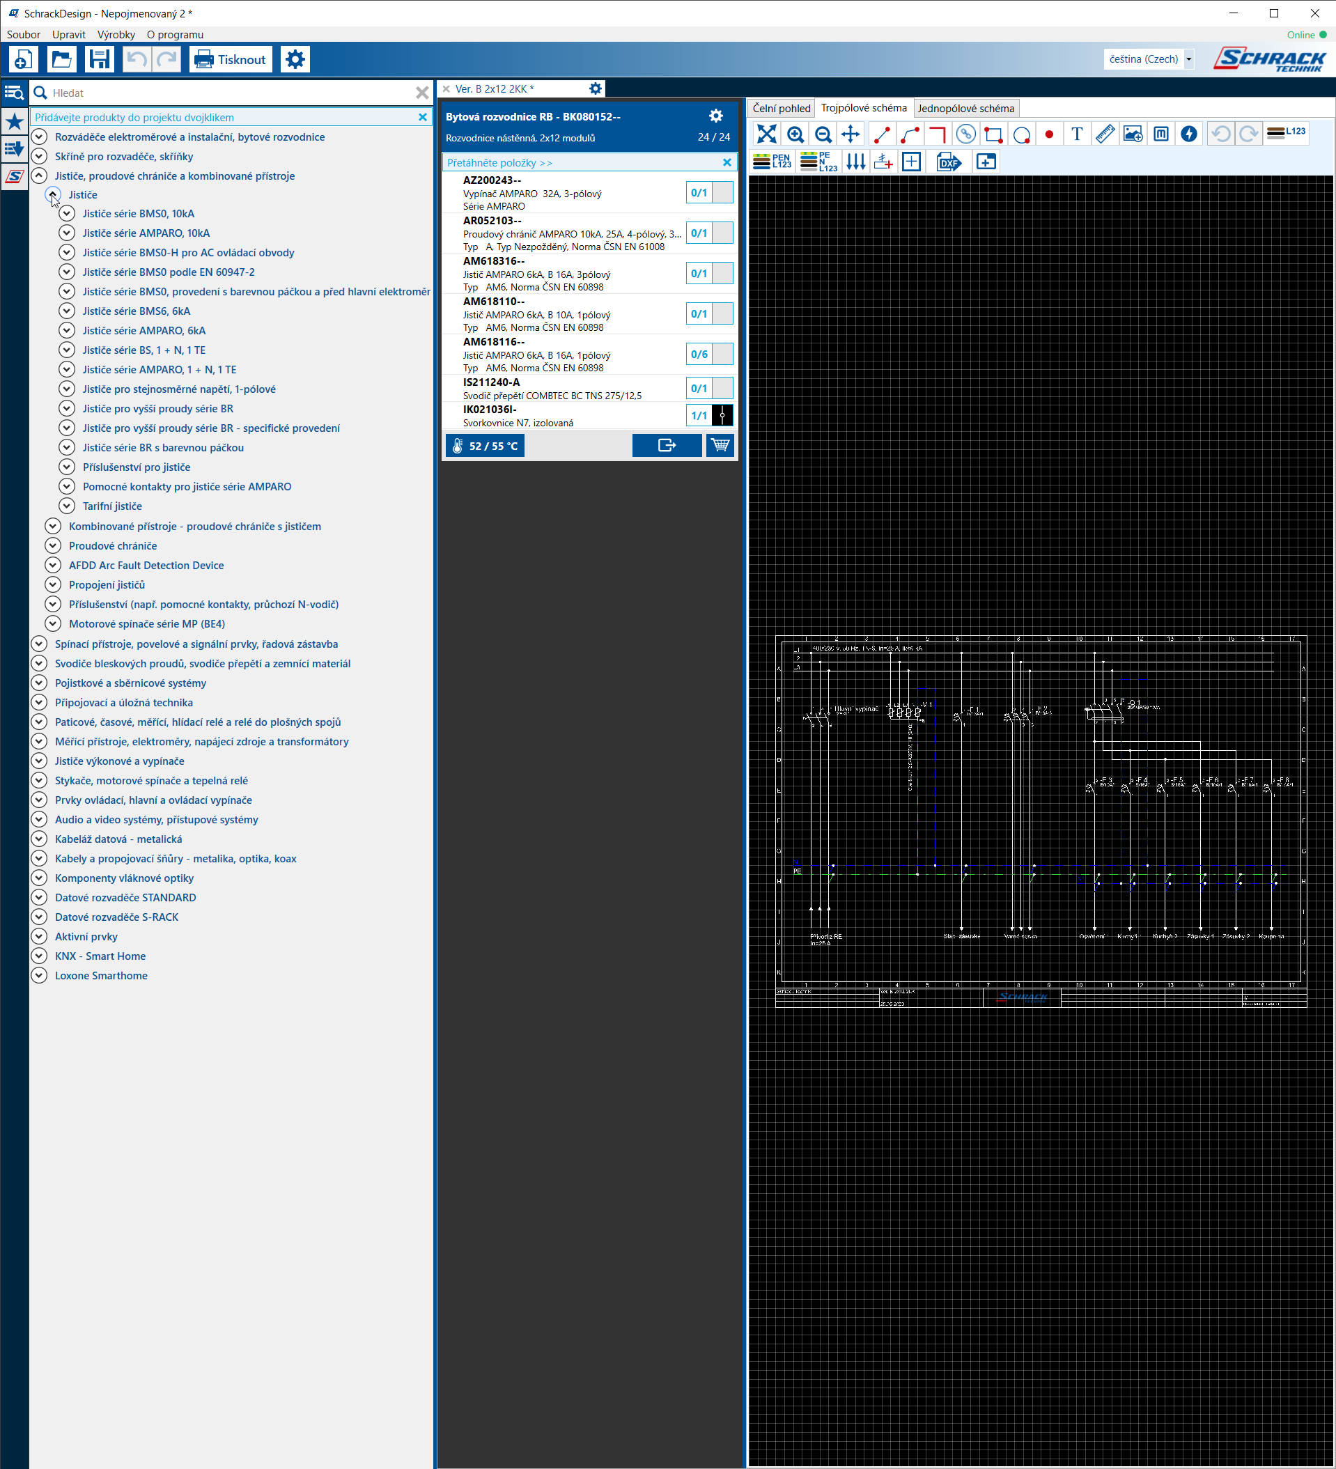Click the three down arrows icon
This screenshot has width=1336, height=1469.
coord(855,161)
